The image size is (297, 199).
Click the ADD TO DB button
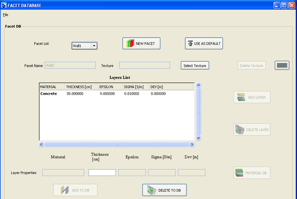coord(75,190)
